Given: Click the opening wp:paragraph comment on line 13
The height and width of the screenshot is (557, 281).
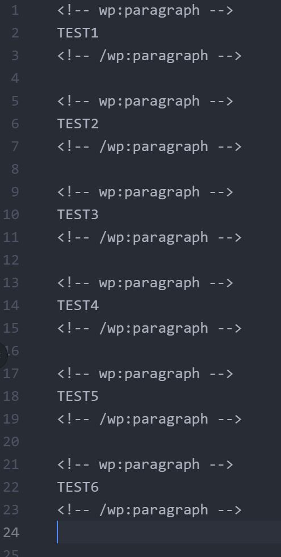Looking at the screenshot, I should pos(145,283).
